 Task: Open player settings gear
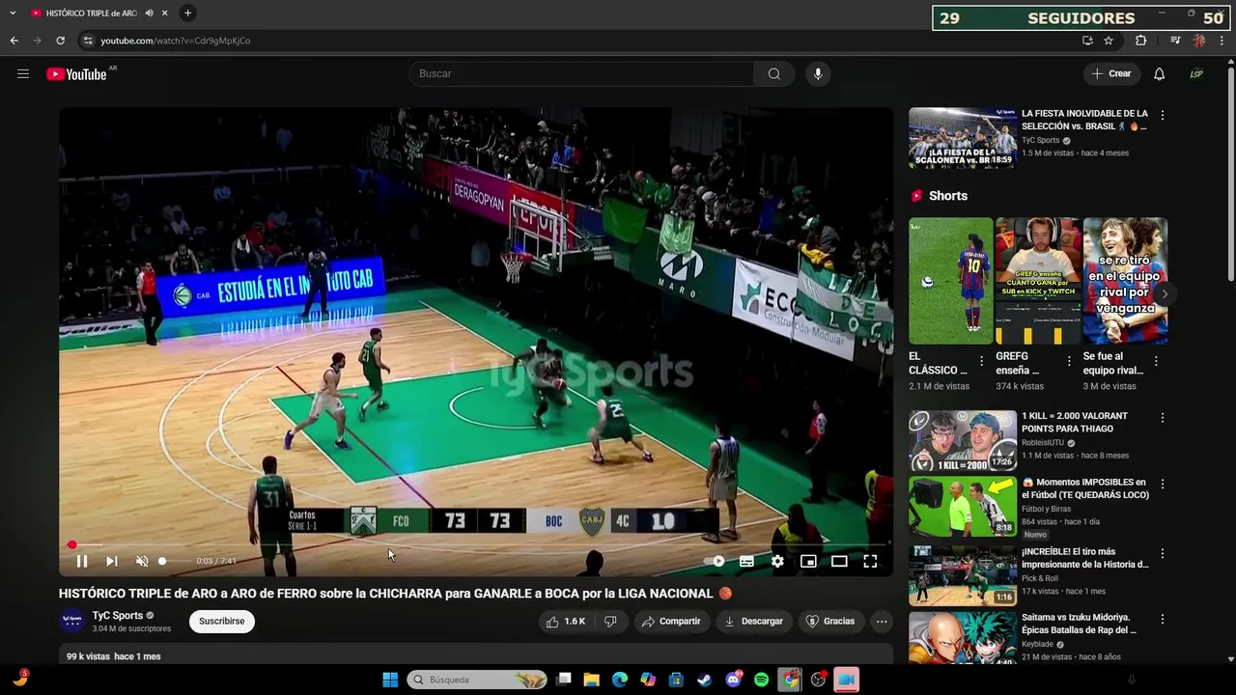pos(777,561)
